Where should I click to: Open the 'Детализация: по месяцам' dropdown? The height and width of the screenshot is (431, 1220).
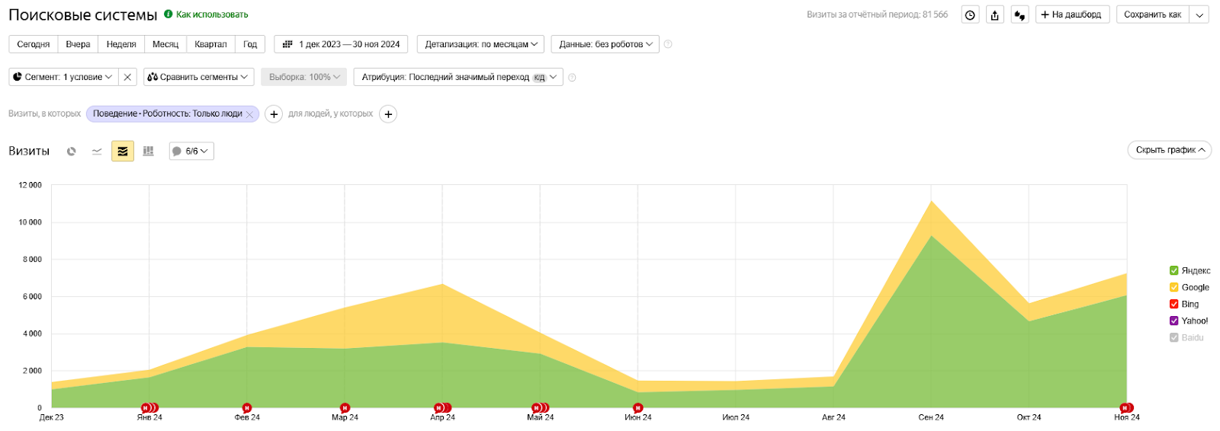480,44
